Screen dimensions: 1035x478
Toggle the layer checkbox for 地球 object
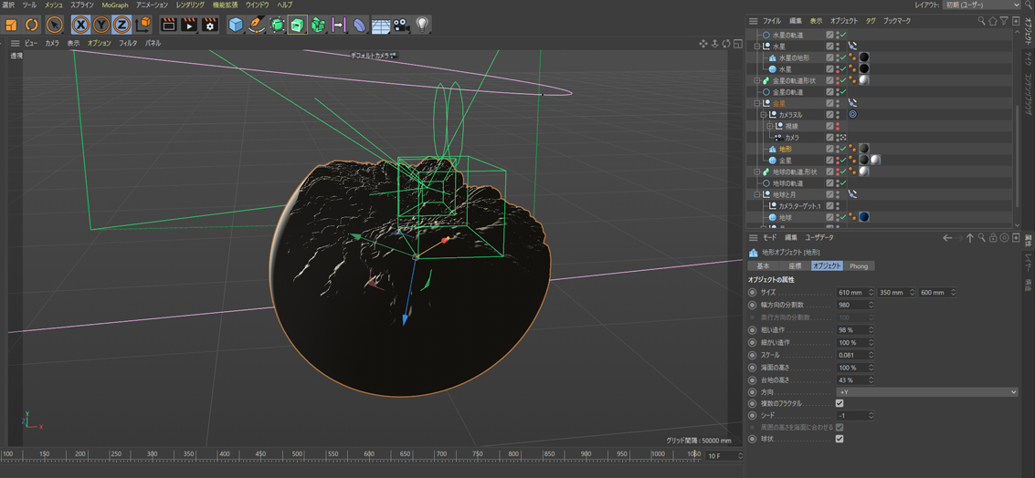[829, 217]
